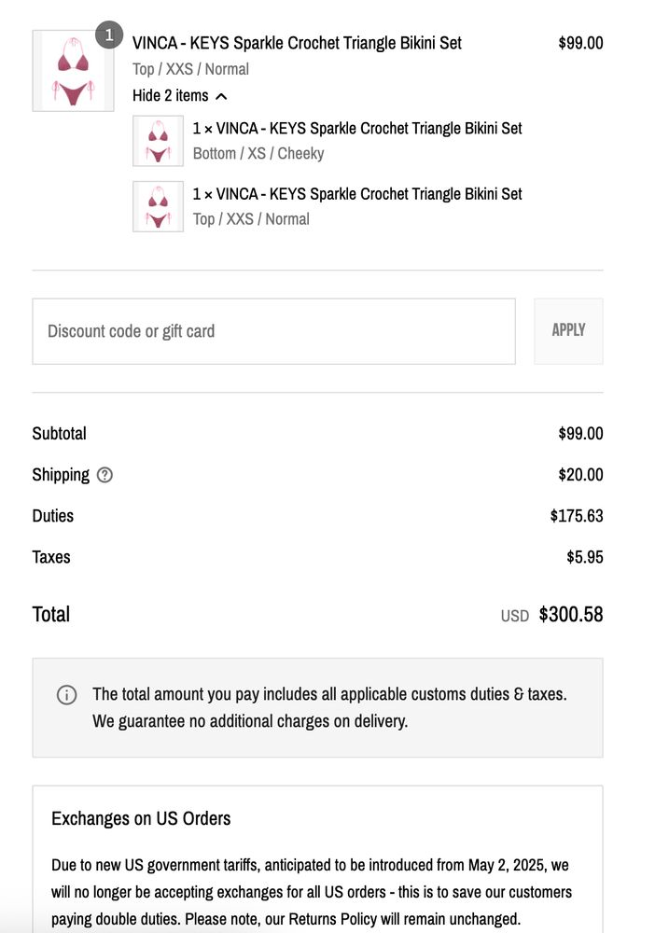The height and width of the screenshot is (933, 669).
Task: Collapse the Hide 2 items chevron
Action: 221,96
